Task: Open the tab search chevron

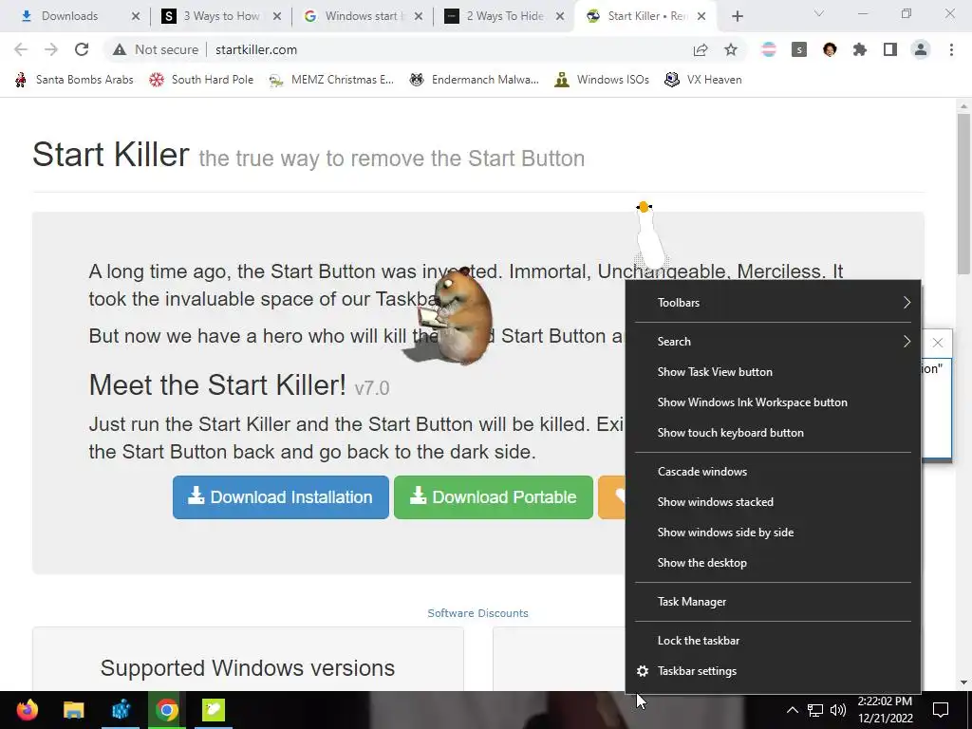Action: point(819,13)
